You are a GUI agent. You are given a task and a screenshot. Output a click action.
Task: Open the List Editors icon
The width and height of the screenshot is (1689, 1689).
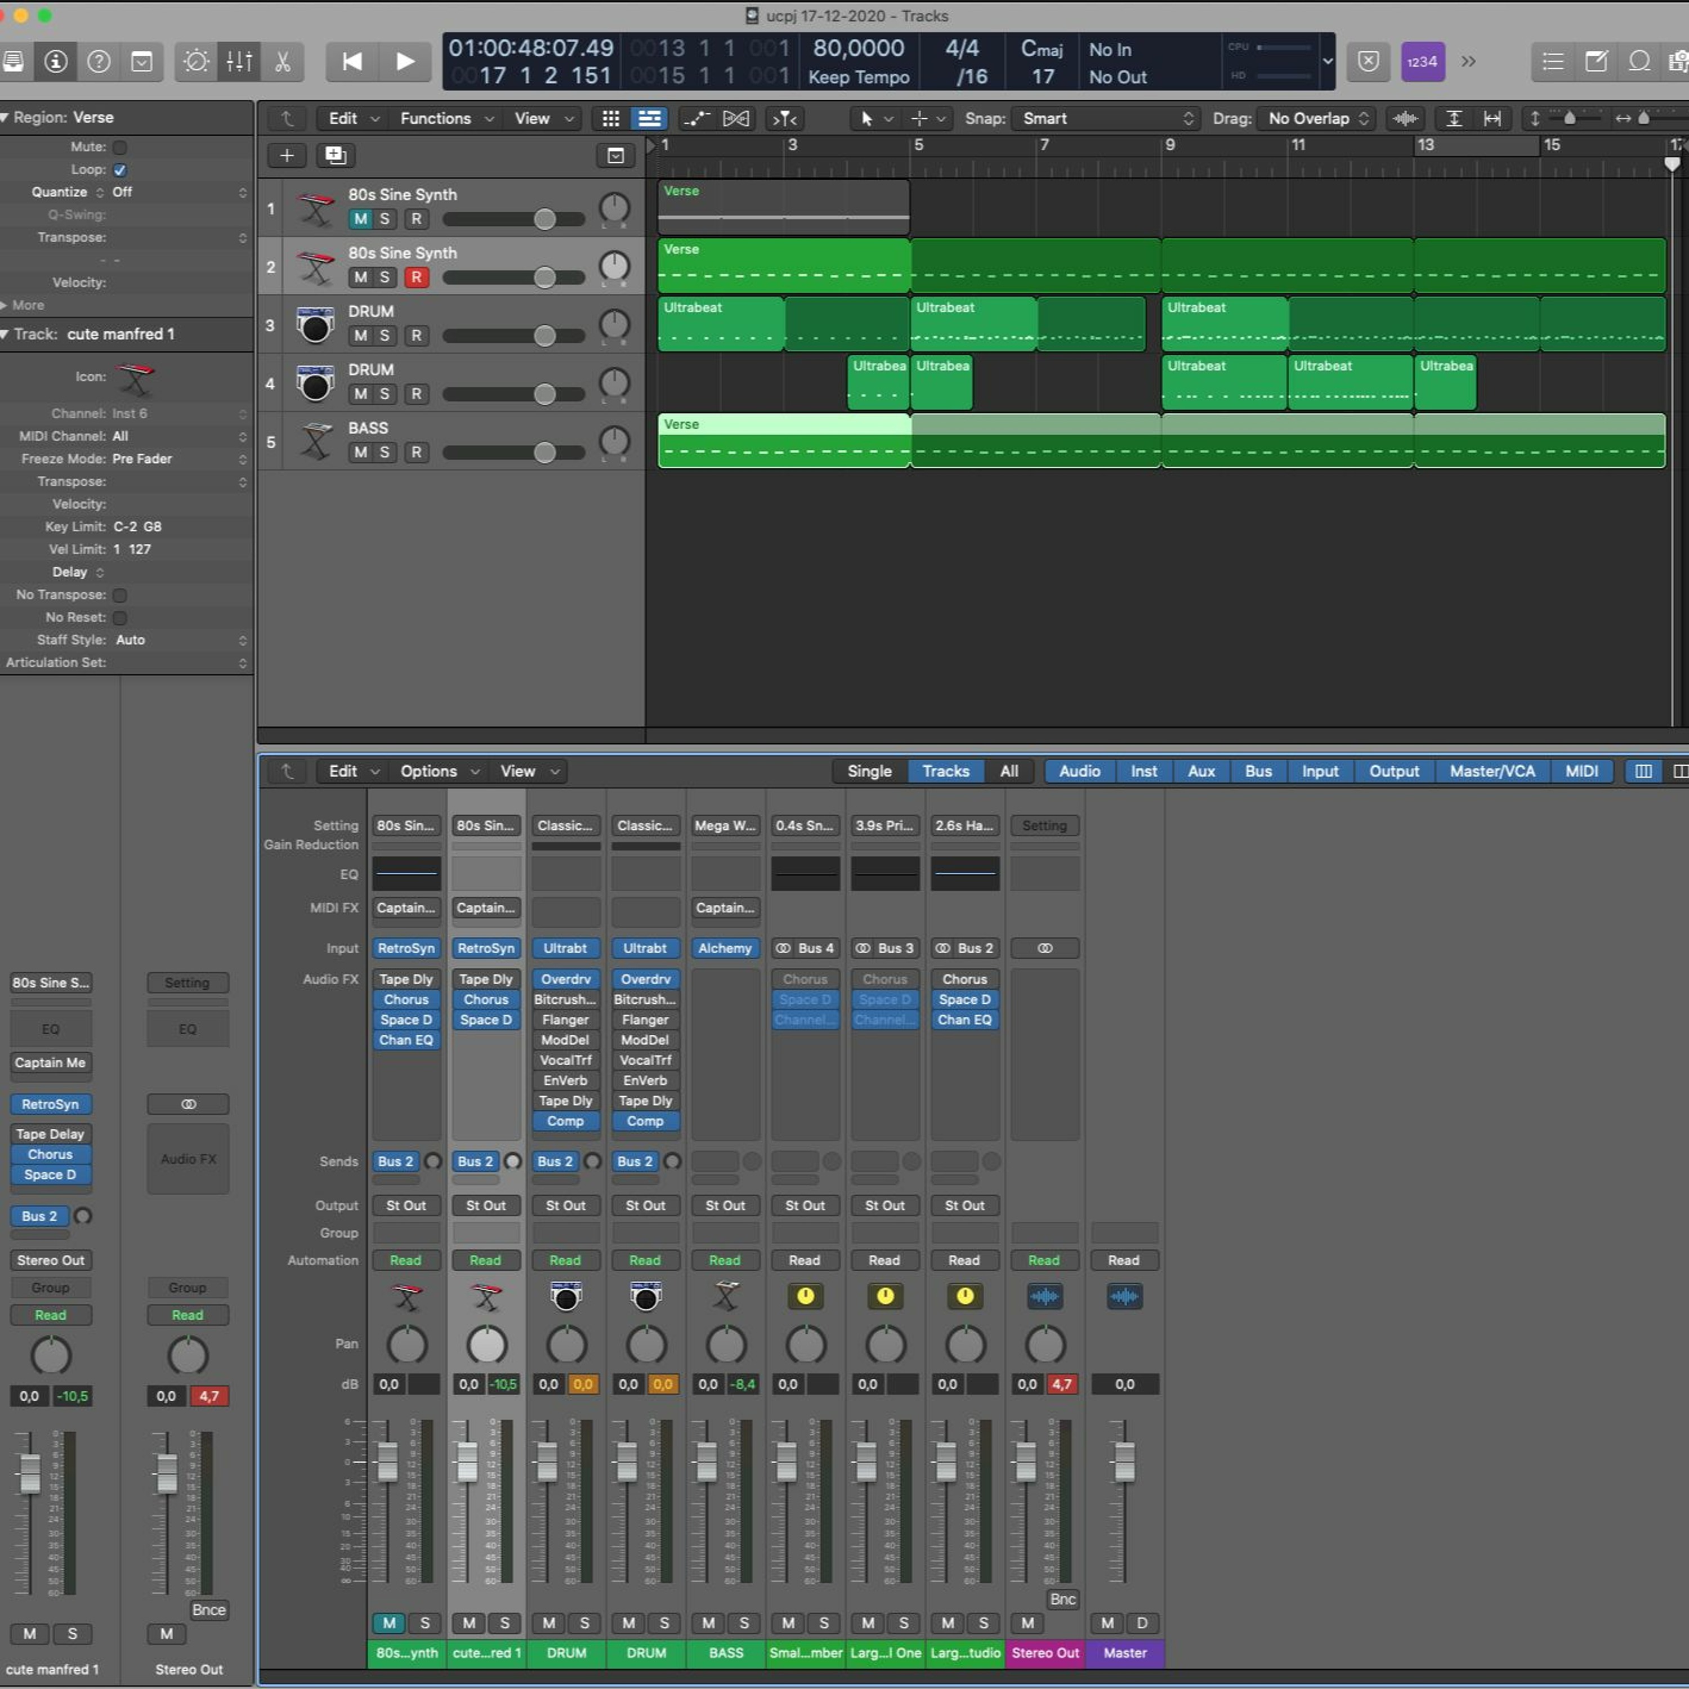[x=1553, y=61]
